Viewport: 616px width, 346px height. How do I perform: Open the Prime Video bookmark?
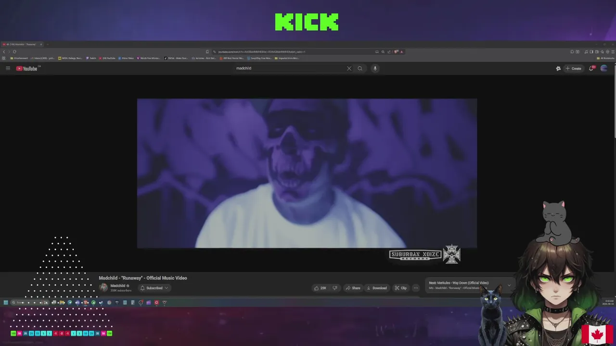click(126, 58)
